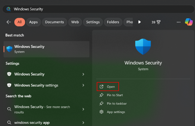Click the Windows Security search text field

98,9
